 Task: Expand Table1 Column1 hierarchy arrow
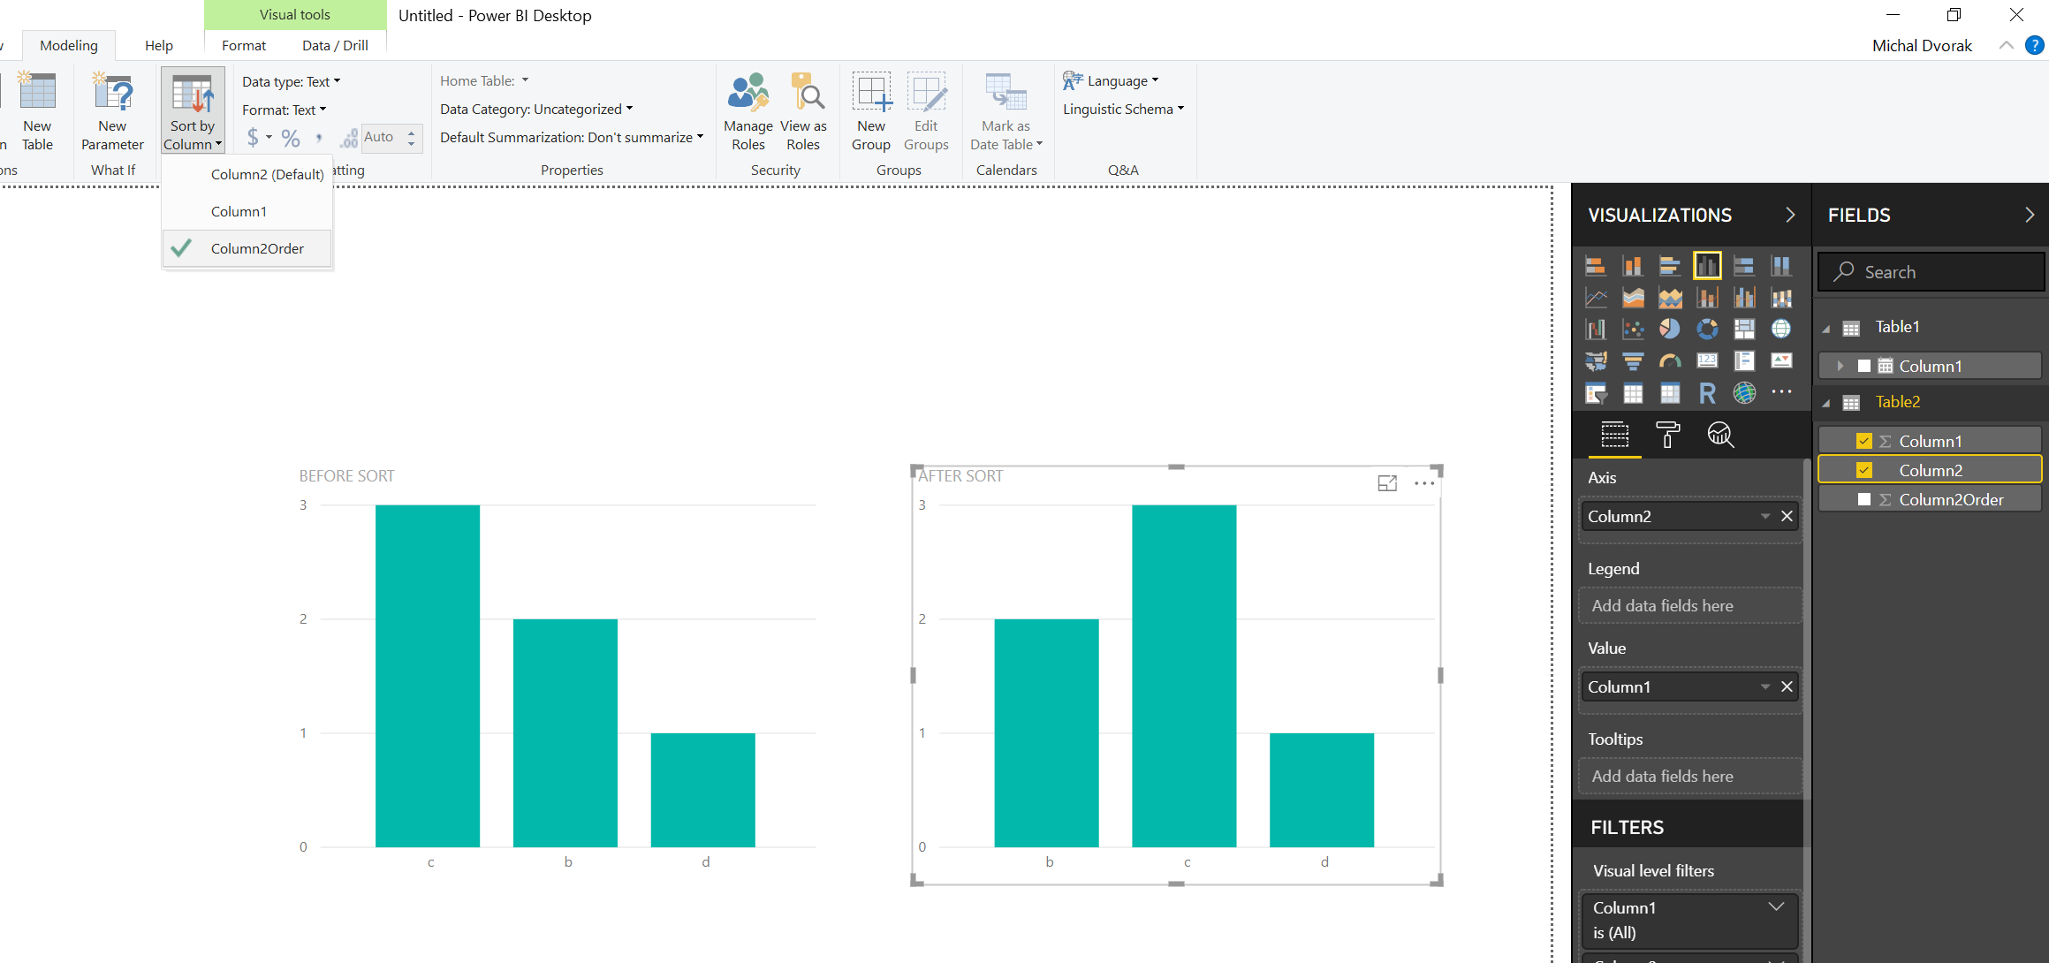pyautogui.click(x=1840, y=366)
